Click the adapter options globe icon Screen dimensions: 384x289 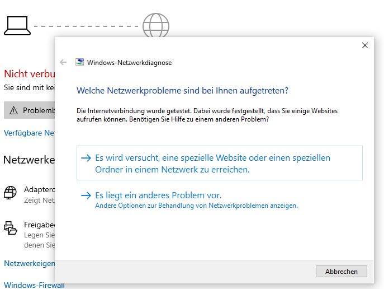point(10,193)
